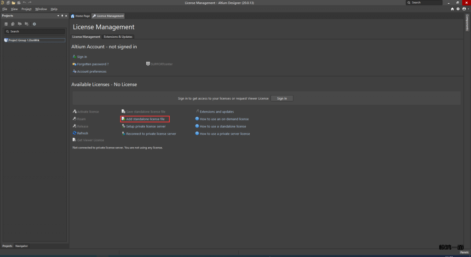Open the Projects panel dropdown arrow
Image resolution: width=471 pixels, height=257 pixels.
click(x=58, y=16)
